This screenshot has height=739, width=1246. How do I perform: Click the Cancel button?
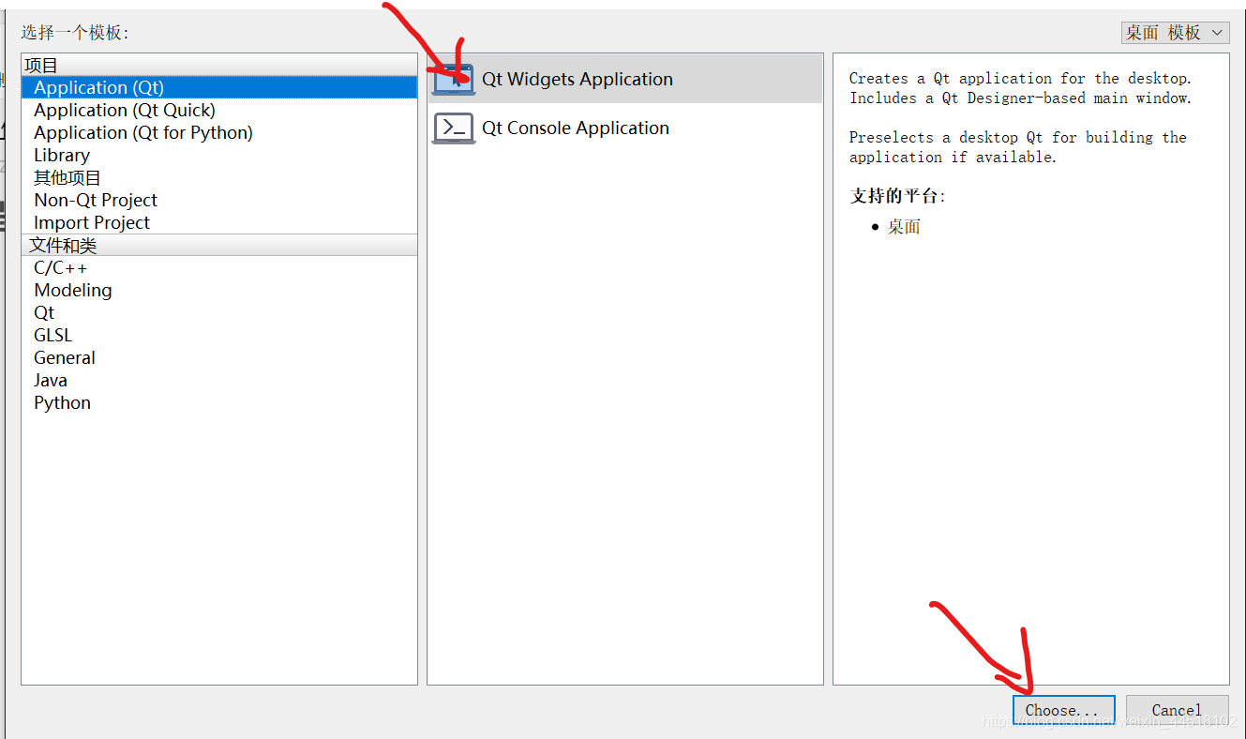[1177, 710]
